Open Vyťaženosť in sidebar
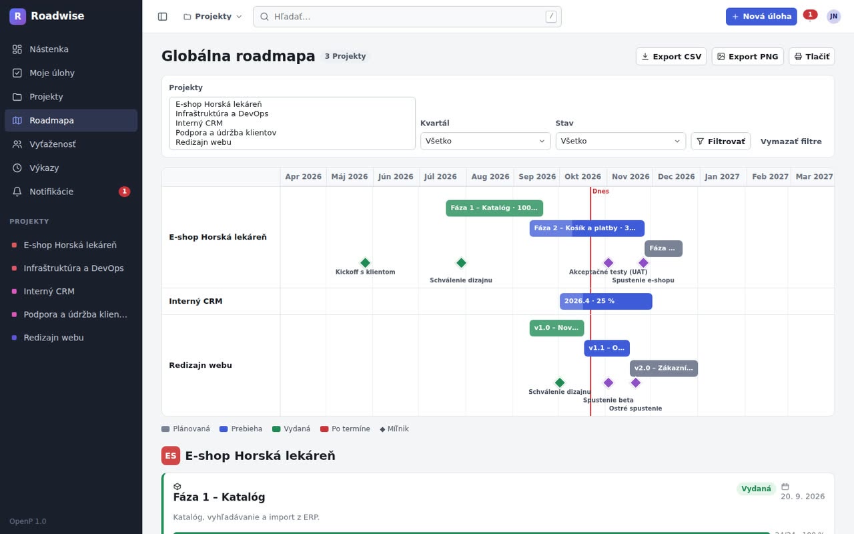854x534 pixels. (x=71, y=144)
